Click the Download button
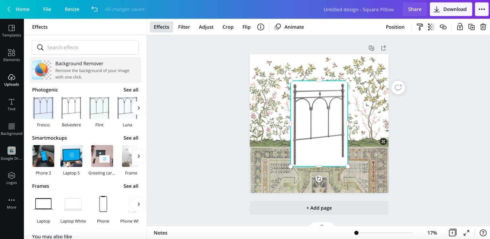490x239 pixels. point(451,9)
